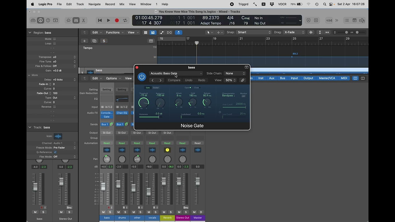395x222 pixels.
Task: Toggle Catch Playhead blue button
Action: coord(178,32)
